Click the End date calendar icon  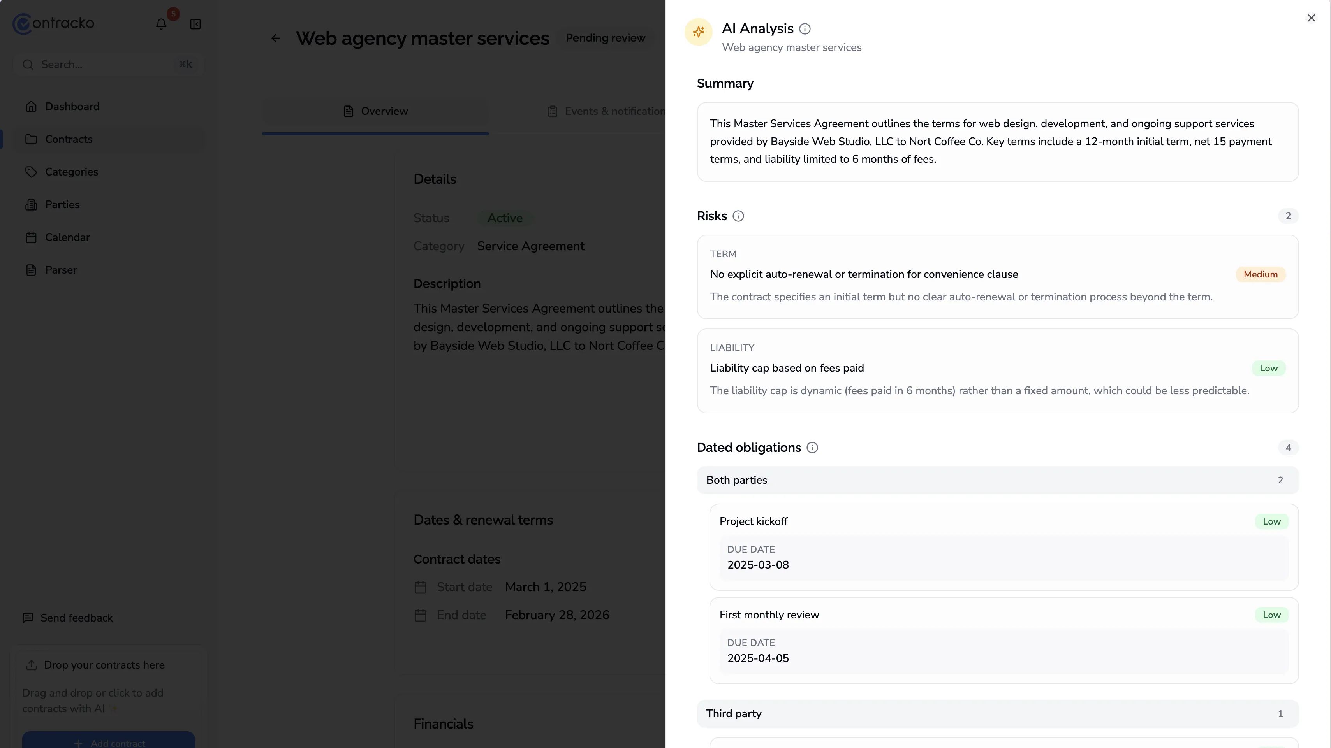click(x=421, y=615)
